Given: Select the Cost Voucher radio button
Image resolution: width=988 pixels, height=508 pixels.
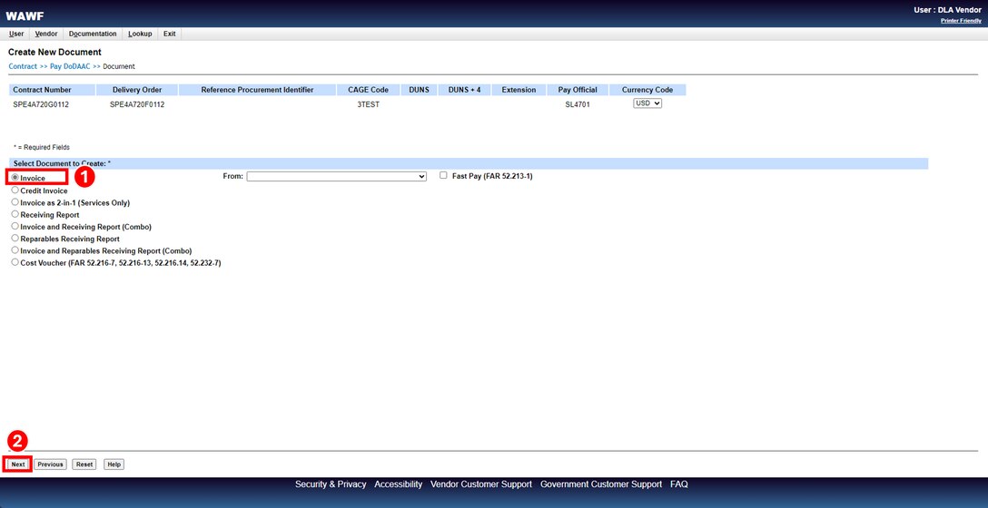Looking at the screenshot, I should pos(15,262).
